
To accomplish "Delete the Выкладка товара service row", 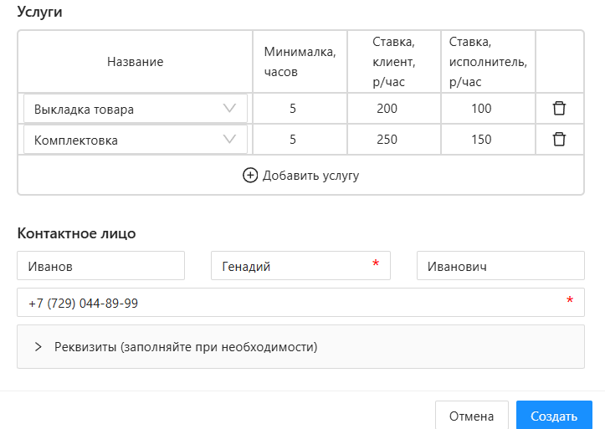I will (x=559, y=109).
